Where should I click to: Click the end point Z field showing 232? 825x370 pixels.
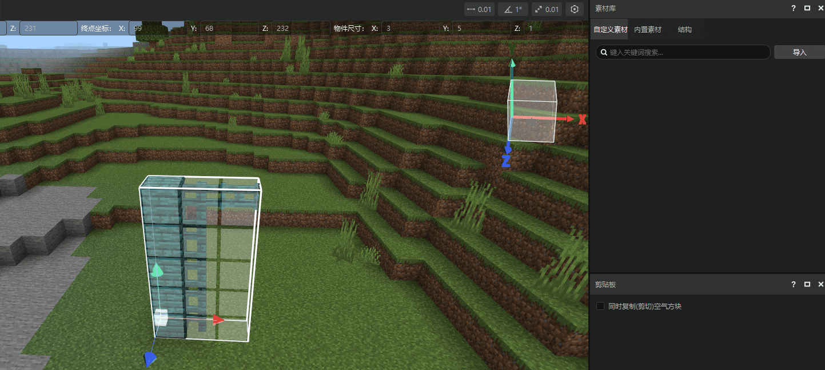tap(301, 28)
